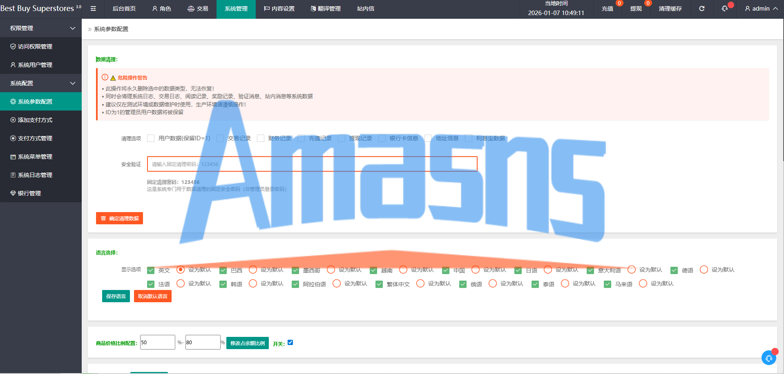The width and height of the screenshot is (784, 374).
Task: Open 系统用户管理 in the sidebar
Action: pos(41,65)
